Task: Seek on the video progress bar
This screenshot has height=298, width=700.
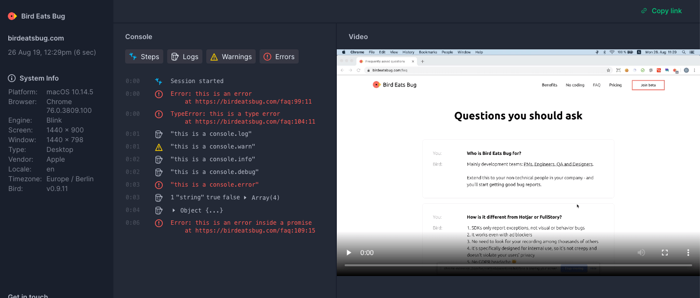Action: point(518,265)
